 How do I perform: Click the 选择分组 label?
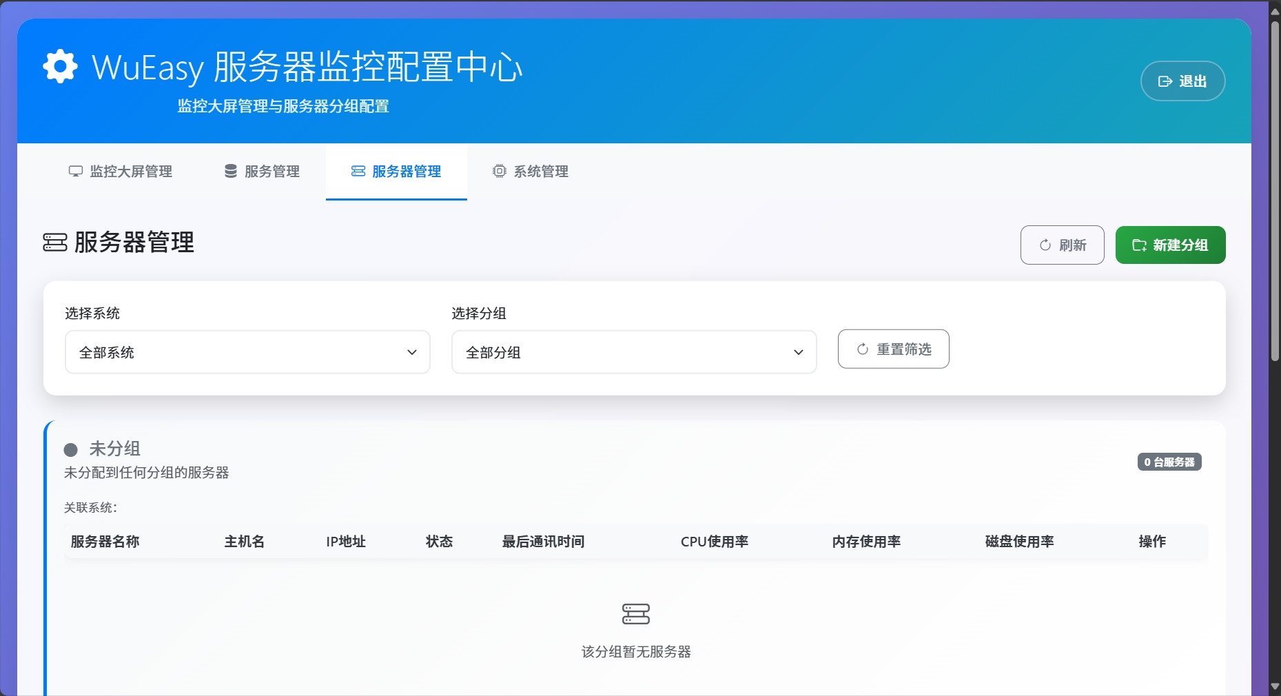coord(479,314)
